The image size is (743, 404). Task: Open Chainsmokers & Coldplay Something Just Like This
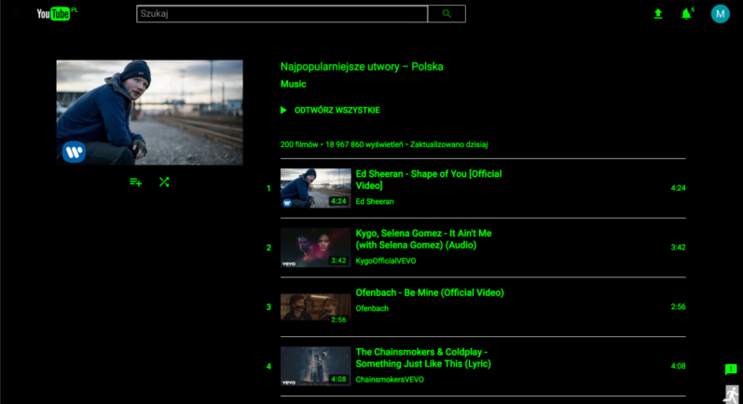tap(423, 357)
